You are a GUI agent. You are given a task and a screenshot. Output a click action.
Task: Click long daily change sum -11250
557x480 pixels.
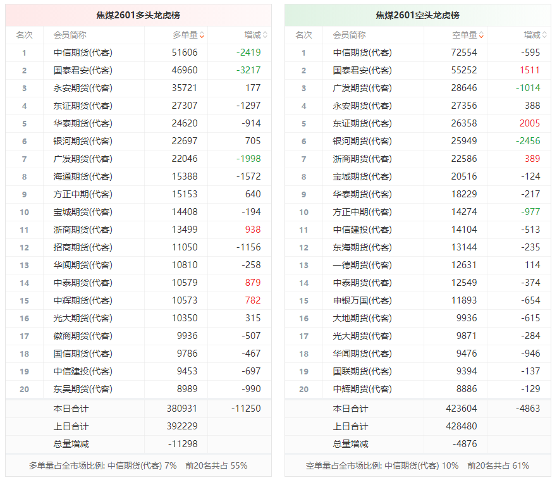coord(246,409)
